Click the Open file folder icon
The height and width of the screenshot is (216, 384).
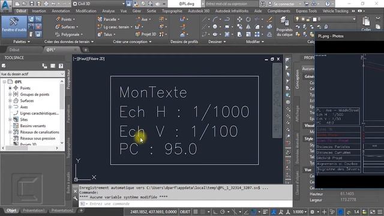[x=24, y=4]
